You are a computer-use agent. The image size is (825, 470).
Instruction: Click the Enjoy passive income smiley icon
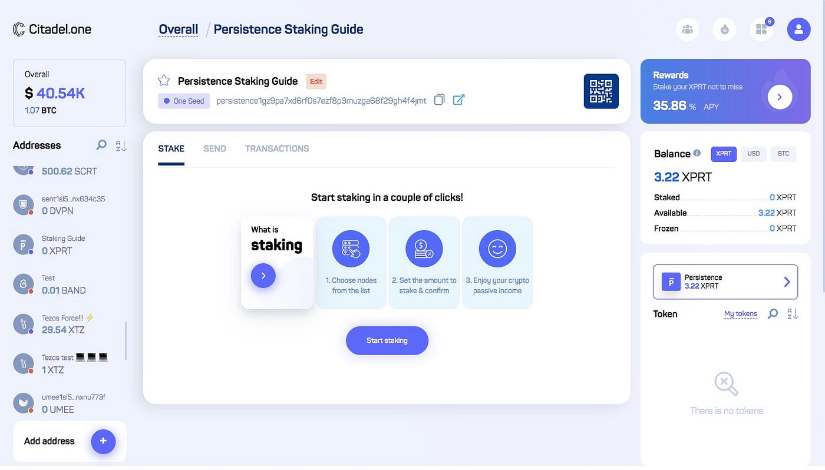(497, 249)
